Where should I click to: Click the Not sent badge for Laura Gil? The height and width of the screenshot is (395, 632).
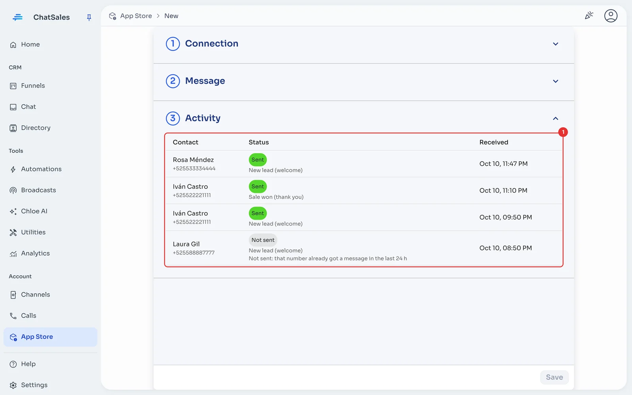point(263,240)
